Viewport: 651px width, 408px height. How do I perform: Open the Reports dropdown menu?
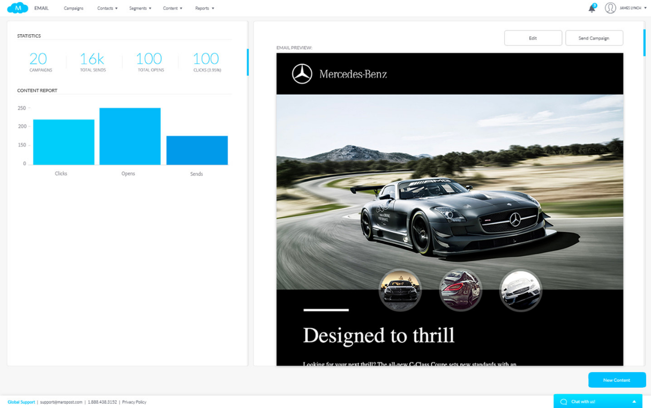click(204, 9)
